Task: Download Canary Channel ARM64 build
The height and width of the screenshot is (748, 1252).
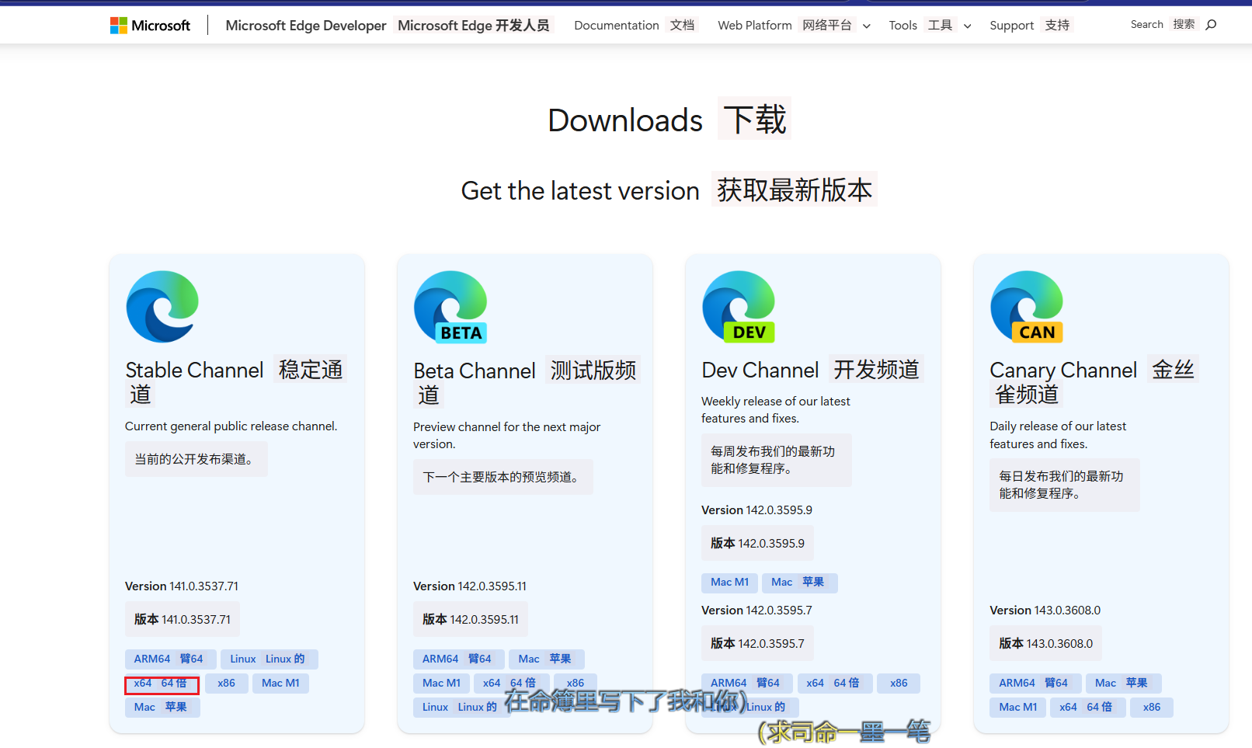Action: tap(1035, 683)
